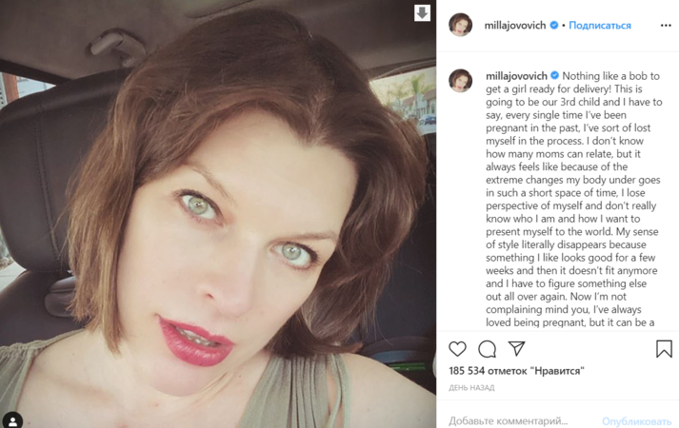Open the ДЕНЬ НАЗАД timestamp
Viewport: 679px width, 428px height.
pos(471,388)
